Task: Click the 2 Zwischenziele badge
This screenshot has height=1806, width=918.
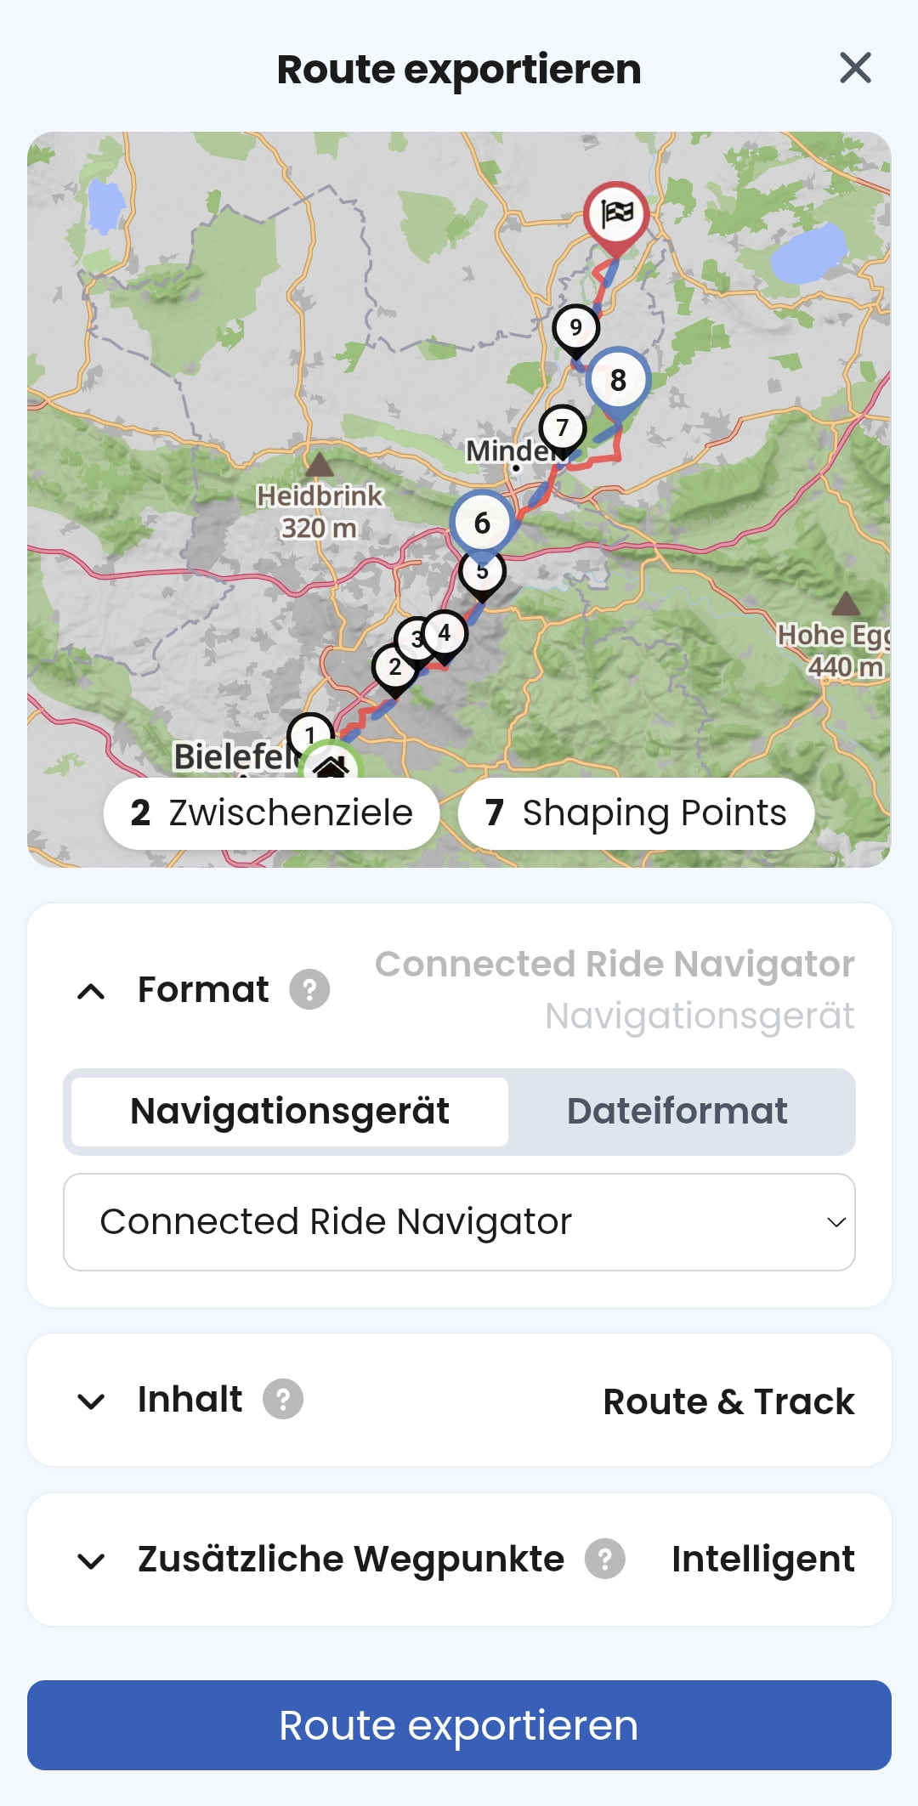Action: [271, 813]
